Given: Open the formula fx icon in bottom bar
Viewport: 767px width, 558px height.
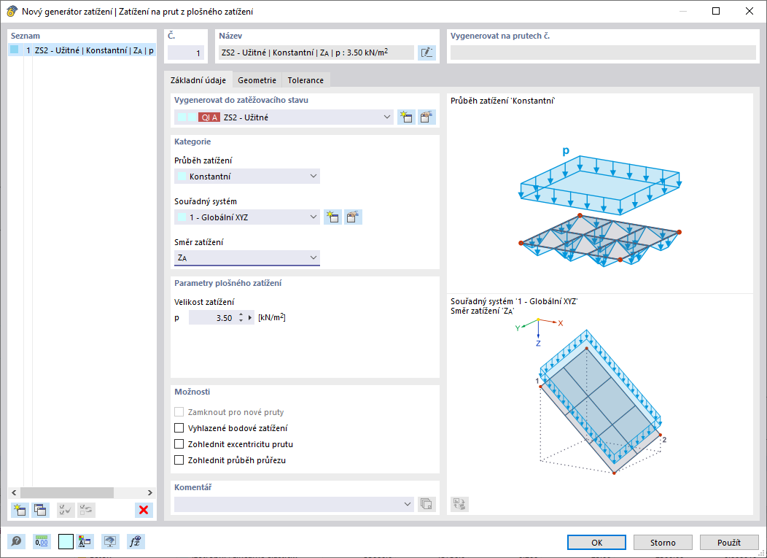Looking at the screenshot, I should tap(136, 542).
